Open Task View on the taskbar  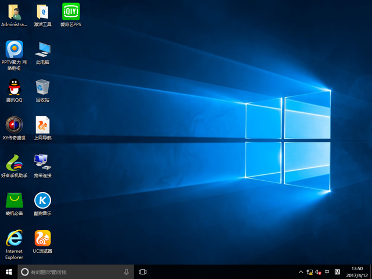tap(142, 272)
